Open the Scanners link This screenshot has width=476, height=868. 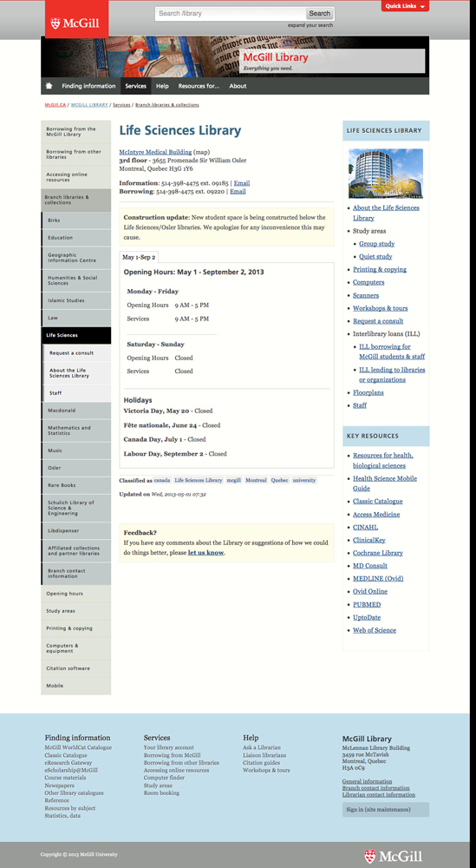[x=366, y=296]
